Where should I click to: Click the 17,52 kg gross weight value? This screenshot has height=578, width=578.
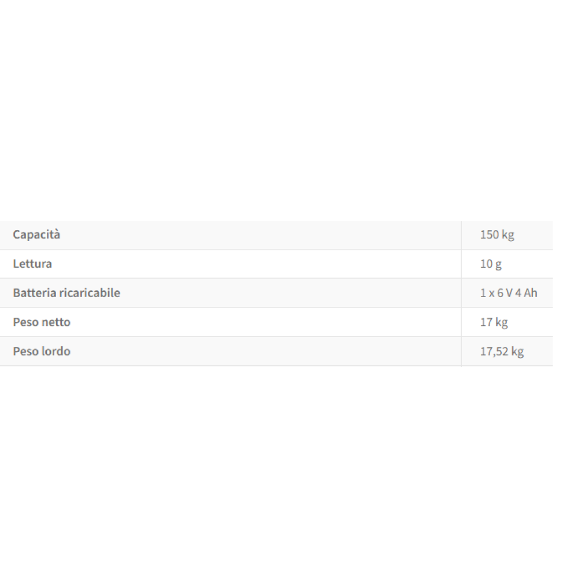[x=502, y=351]
